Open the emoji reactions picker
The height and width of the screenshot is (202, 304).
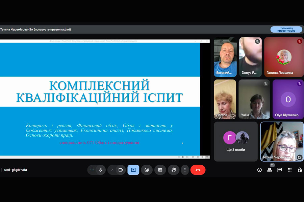147,170
